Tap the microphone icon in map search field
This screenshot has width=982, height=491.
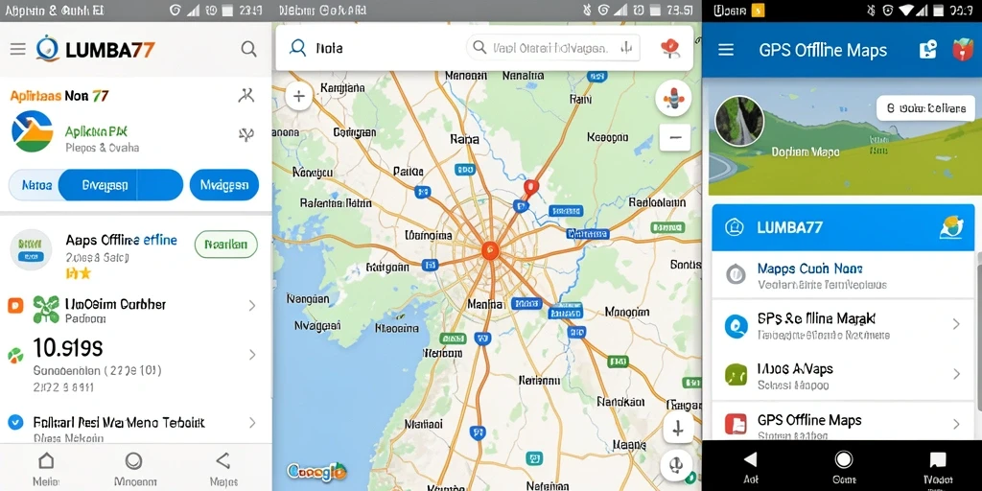point(624,48)
